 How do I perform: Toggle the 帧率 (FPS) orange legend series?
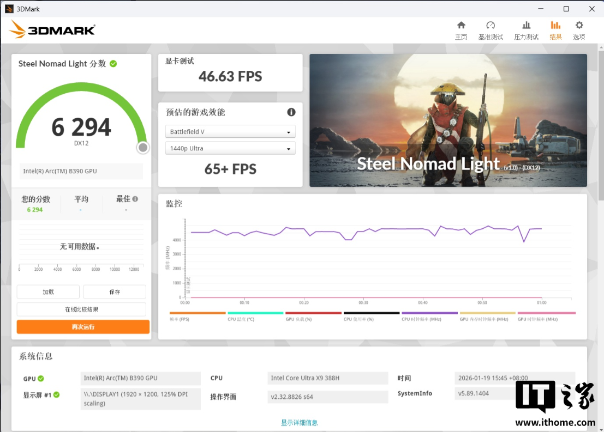click(198, 316)
